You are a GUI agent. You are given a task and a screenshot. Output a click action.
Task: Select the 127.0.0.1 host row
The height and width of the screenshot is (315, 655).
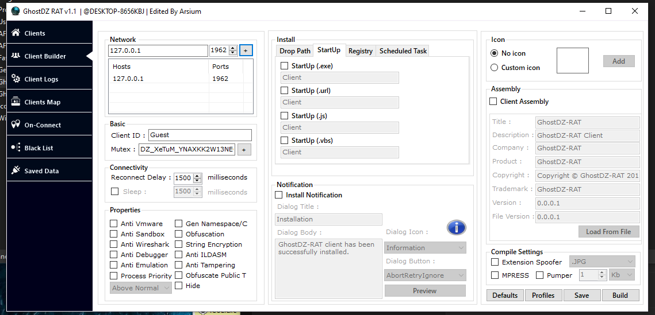[x=181, y=79]
